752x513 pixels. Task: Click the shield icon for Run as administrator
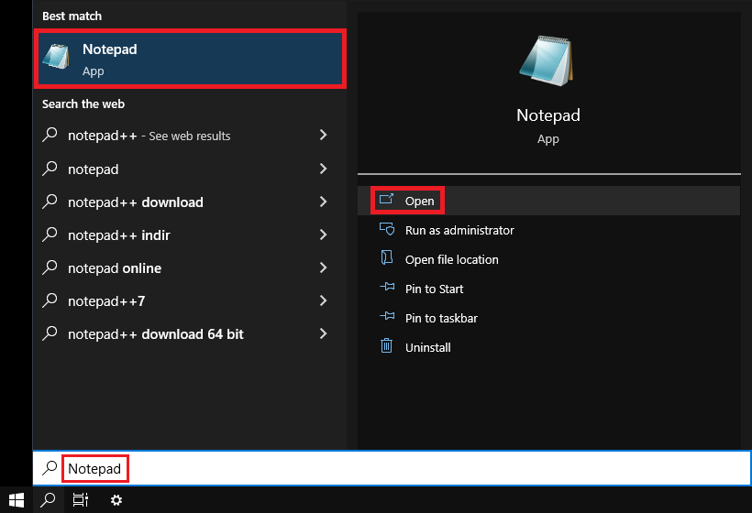pos(387,228)
